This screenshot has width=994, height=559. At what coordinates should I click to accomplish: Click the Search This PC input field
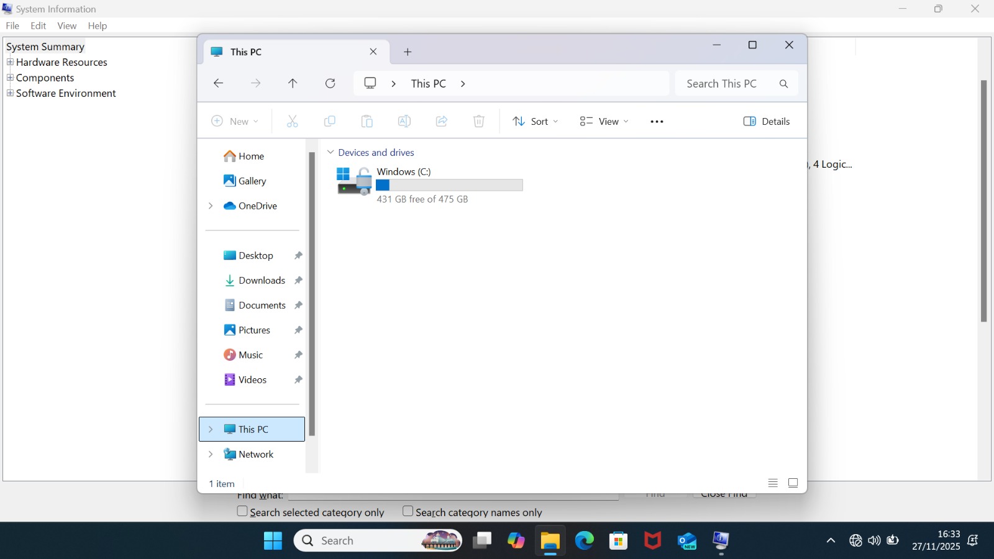click(x=724, y=84)
